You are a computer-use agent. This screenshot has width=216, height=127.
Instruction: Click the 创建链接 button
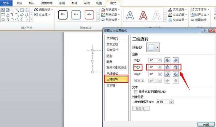click(x=198, y=20)
